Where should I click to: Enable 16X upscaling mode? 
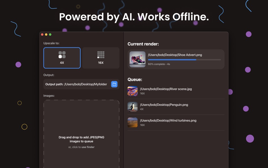point(101,58)
